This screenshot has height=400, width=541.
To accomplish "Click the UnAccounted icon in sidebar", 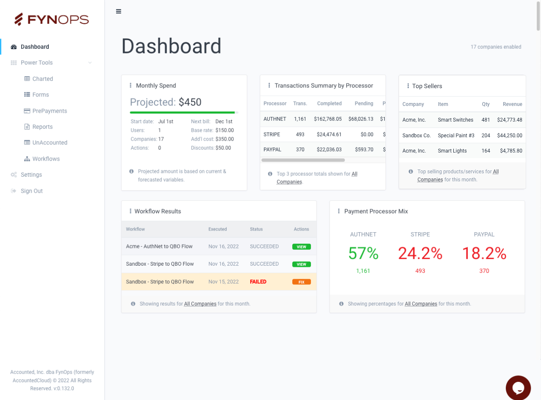I will click(27, 143).
